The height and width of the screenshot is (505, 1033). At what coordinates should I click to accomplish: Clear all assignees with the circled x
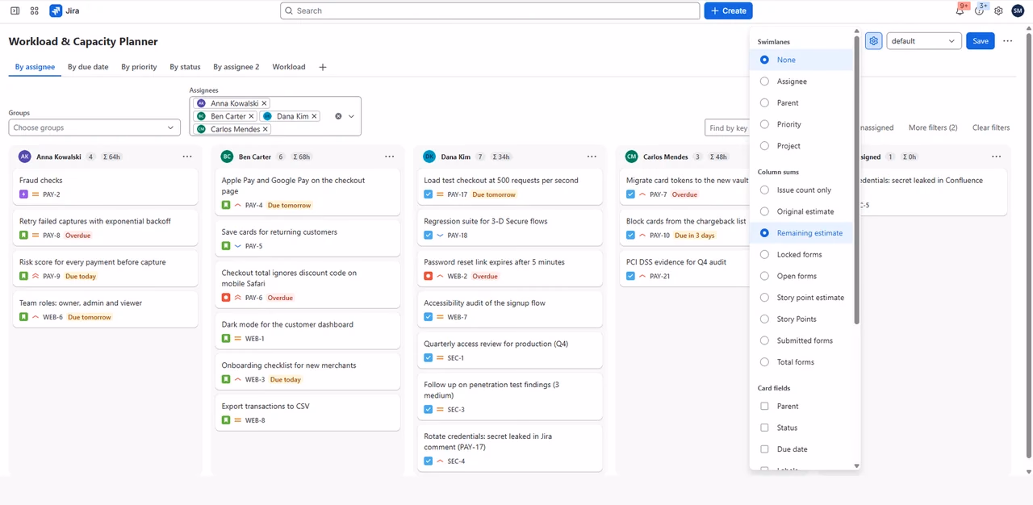338,116
